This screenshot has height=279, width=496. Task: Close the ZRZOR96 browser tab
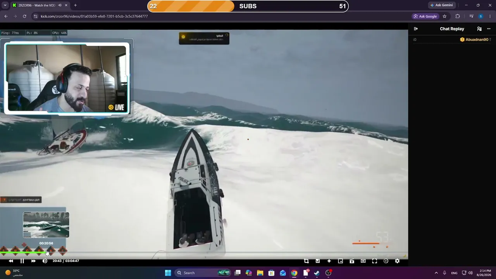coord(65,5)
